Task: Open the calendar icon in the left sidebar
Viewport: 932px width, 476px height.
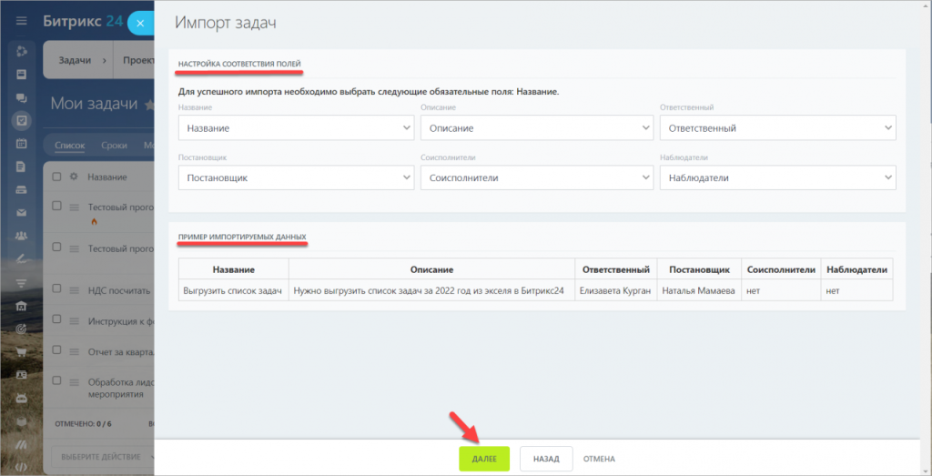Action: (x=22, y=144)
